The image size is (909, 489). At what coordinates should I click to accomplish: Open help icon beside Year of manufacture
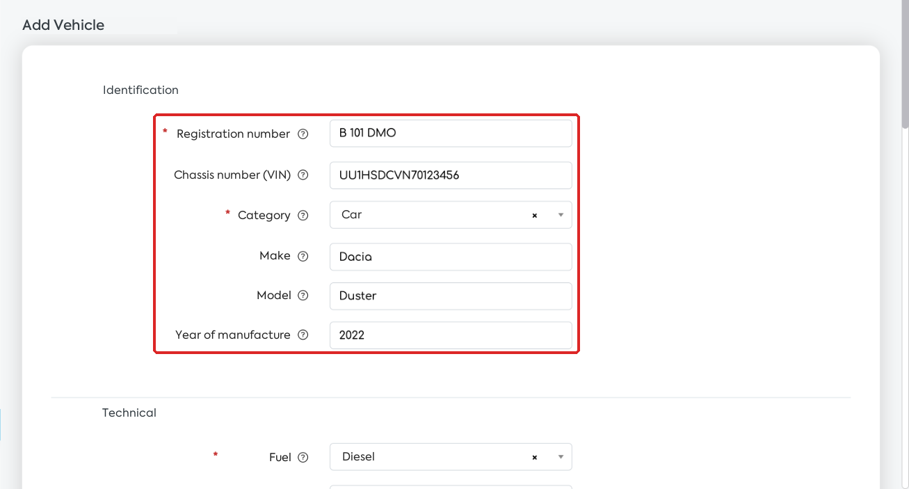pyautogui.click(x=303, y=335)
